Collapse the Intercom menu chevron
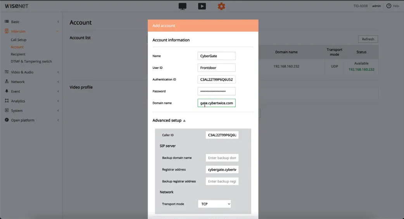Image resolution: width=404 pixels, height=219 pixels. [x=57, y=31]
